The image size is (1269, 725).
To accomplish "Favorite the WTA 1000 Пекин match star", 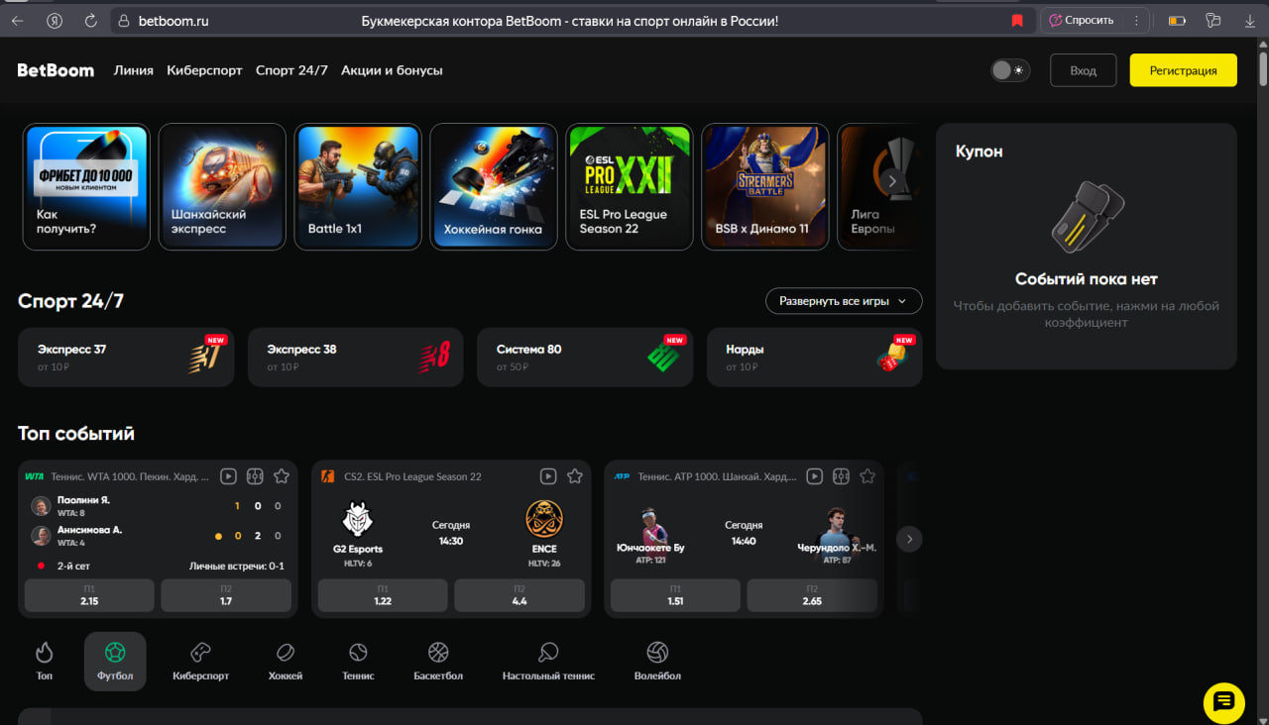I will click(282, 476).
